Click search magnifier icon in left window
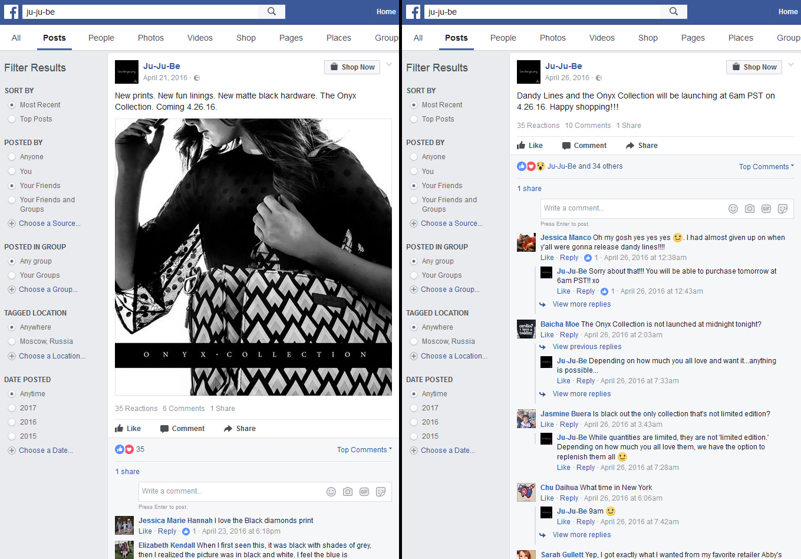This screenshot has width=801, height=559. pyautogui.click(x=272, y=12)
